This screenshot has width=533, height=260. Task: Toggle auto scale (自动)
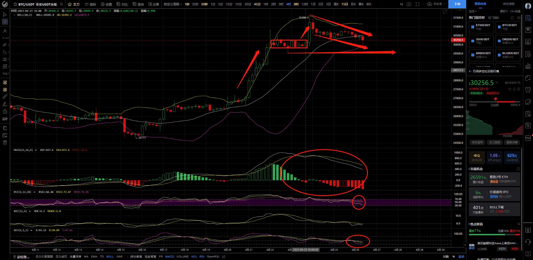click(461, 257)
